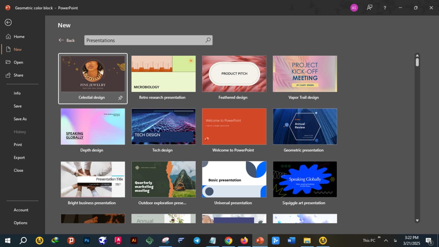Choose the Squiggle art presentation template

pyautogui.click(x=305, y=179)
